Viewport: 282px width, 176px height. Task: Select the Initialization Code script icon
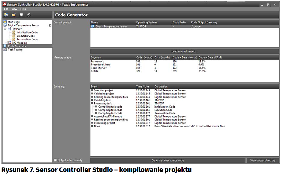pyautogui.click(x=14, y=32)
